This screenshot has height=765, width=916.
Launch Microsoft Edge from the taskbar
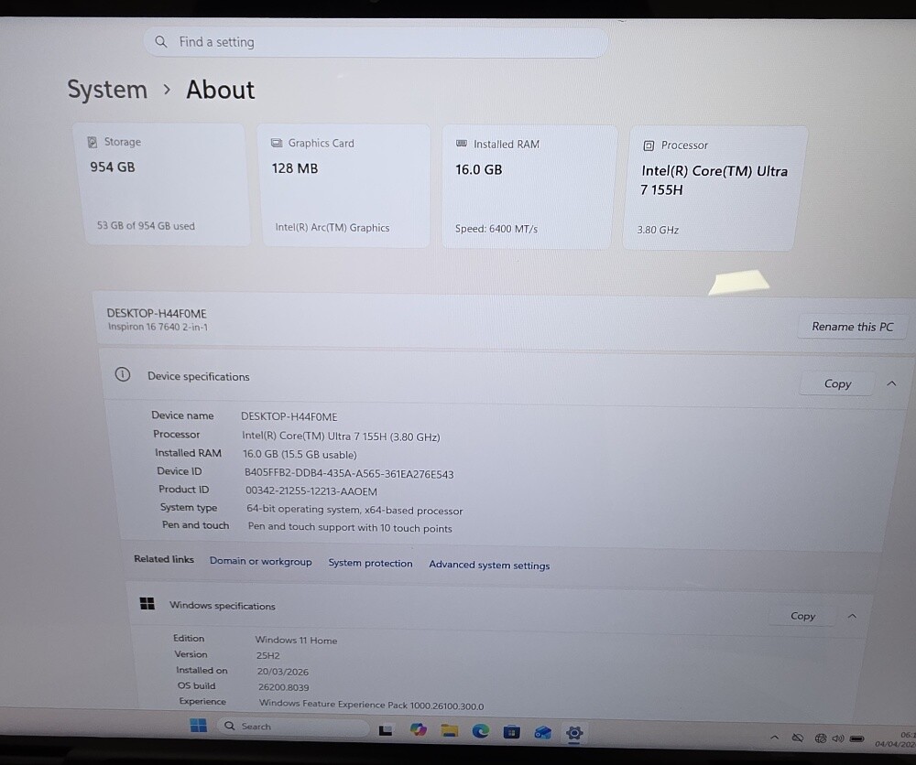480,731
